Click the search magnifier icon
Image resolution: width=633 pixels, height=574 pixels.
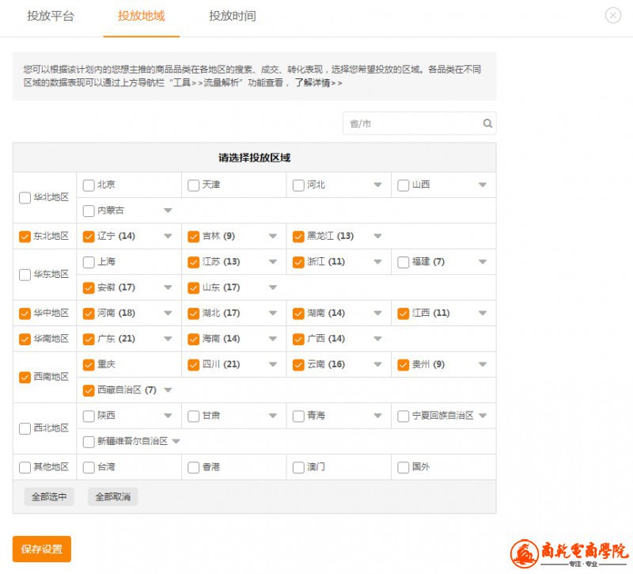[487, 124]
